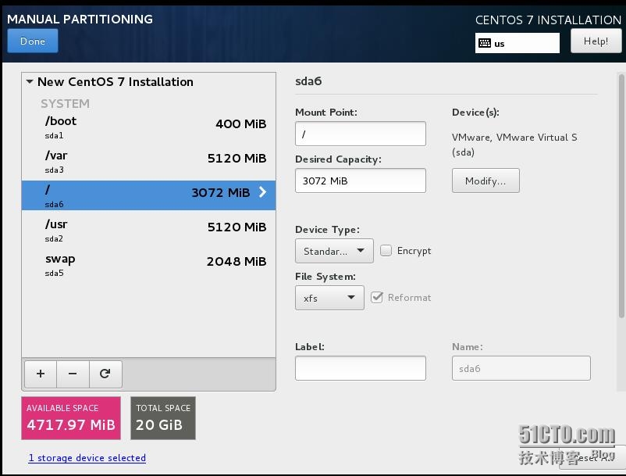Screen dimensions: 626x476
Task: Toggle the Reformat checkbox
Action: point(377,297)
